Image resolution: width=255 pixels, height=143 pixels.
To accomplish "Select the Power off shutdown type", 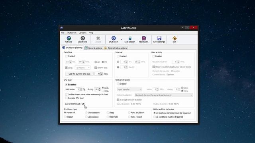I will point(65,112).
